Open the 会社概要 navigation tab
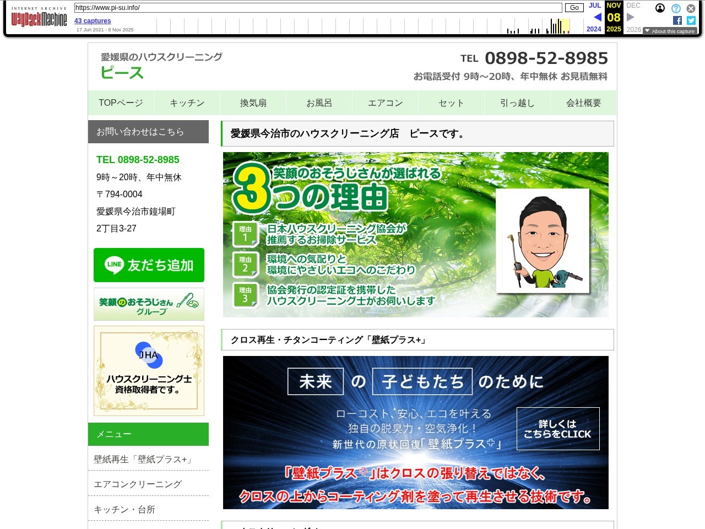The image size is (705, 529). tap(583, 103)
